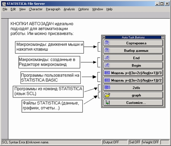Open the Help menu

coord(109,9)
